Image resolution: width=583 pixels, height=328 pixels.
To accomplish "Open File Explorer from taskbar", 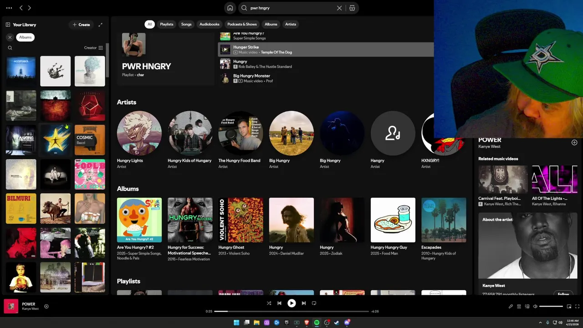I will click(x=256, y=323).
